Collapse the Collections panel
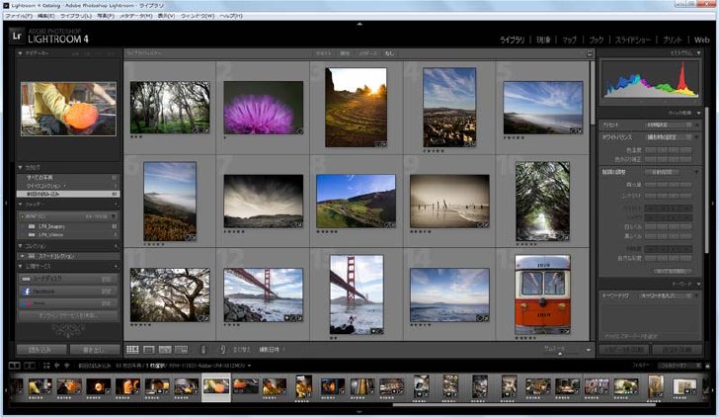 pyautogui.click(x=20, y=246)
